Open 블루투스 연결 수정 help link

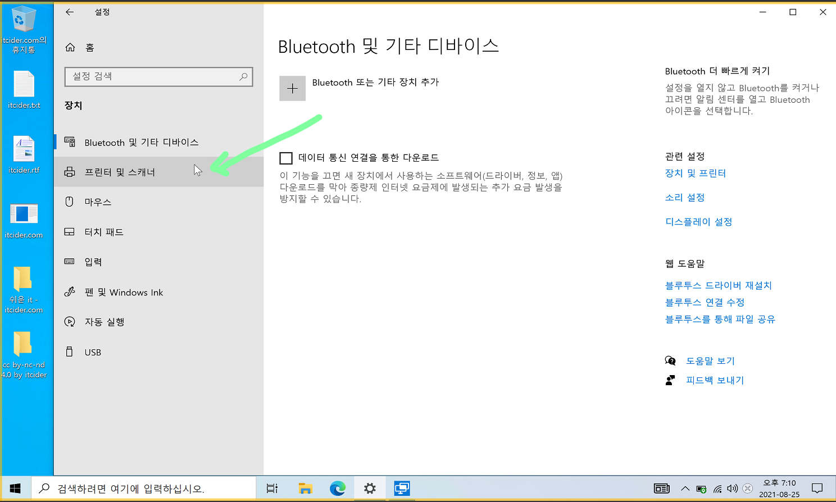(705, 303)
